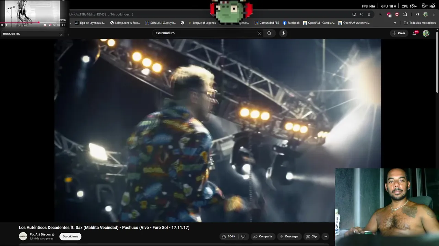
Task: Click Descargar button
Action: pos(289,236)
